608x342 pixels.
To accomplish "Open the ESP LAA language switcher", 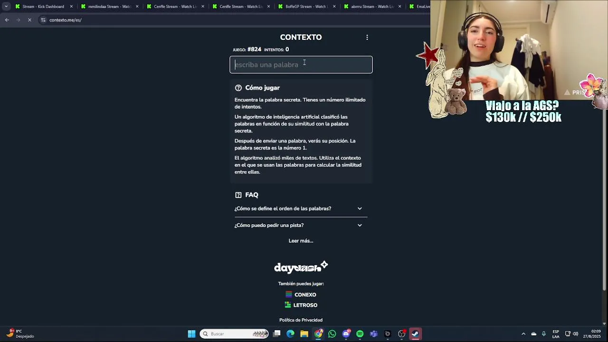I will [556, 334].
